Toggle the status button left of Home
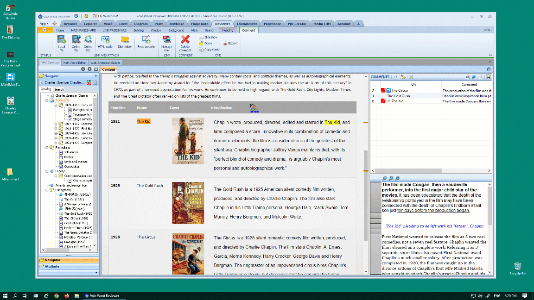Screen dimensions: 534x300 pos(45,30)
